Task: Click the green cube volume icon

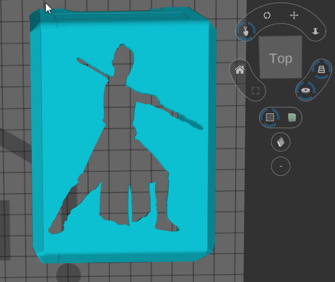Action: tap(292, 118)
